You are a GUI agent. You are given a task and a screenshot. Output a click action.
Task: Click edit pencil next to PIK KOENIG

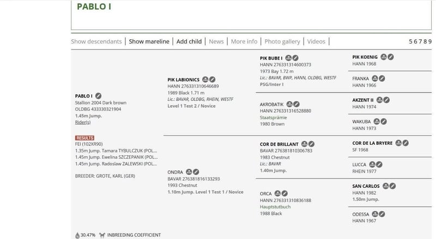(391, 57)
